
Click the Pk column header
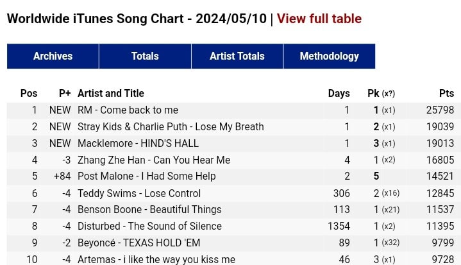[x=374, y=94]
